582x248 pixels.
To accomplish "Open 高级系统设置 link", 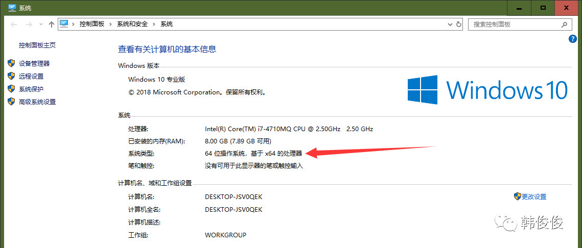I will pos(37,102).
